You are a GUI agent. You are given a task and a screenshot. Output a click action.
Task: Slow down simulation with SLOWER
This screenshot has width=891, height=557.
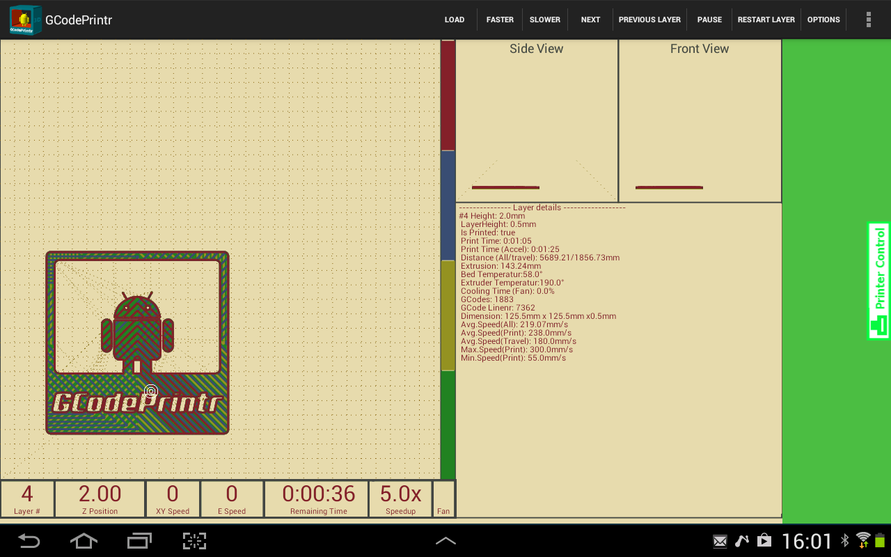[x=545, y=19]
